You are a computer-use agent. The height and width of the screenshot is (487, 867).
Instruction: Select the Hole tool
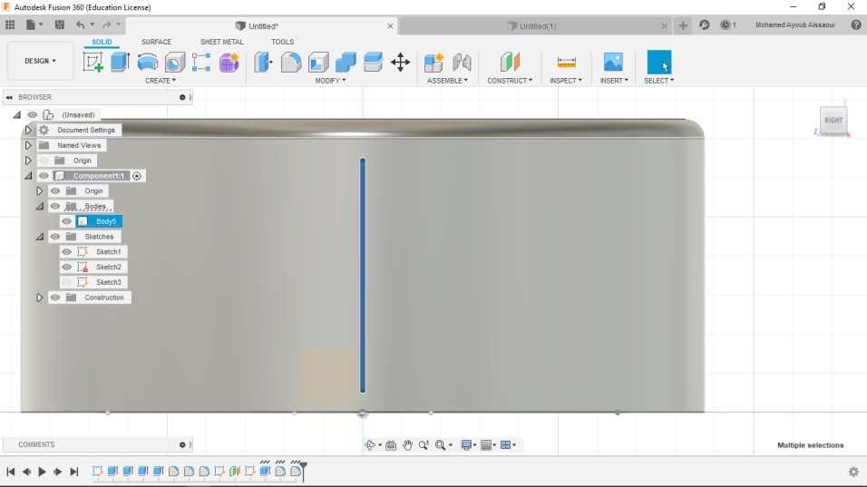point(175,62)
